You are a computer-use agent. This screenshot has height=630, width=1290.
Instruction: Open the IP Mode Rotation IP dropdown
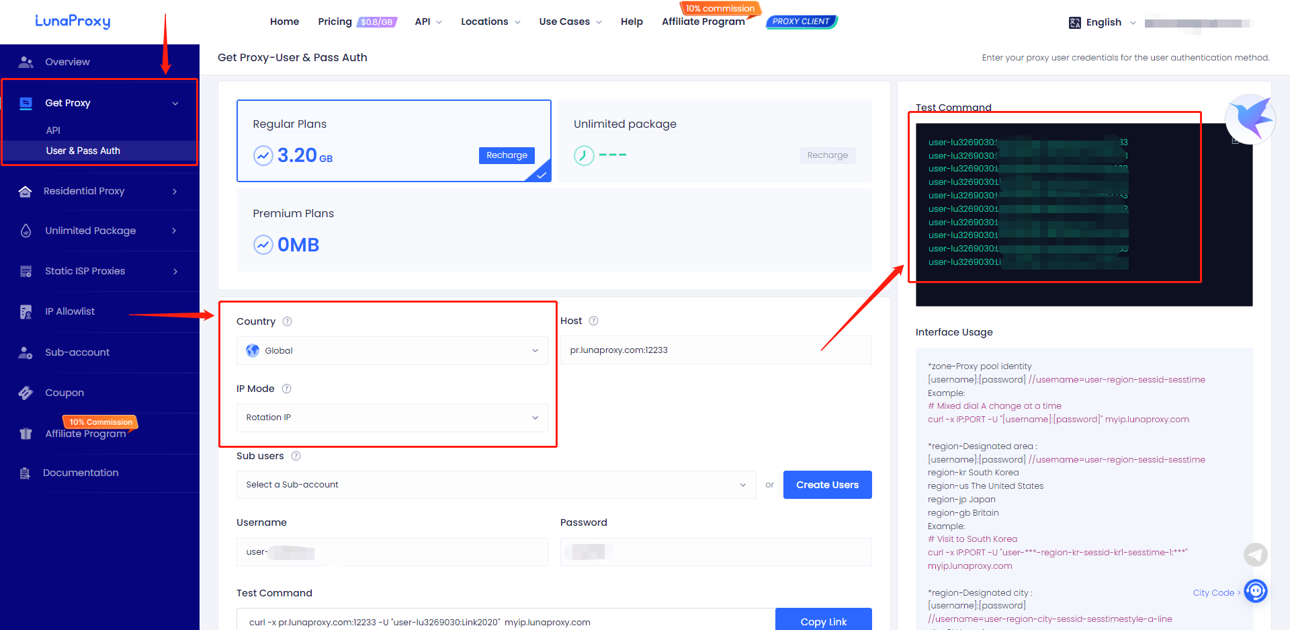point(392,418)
